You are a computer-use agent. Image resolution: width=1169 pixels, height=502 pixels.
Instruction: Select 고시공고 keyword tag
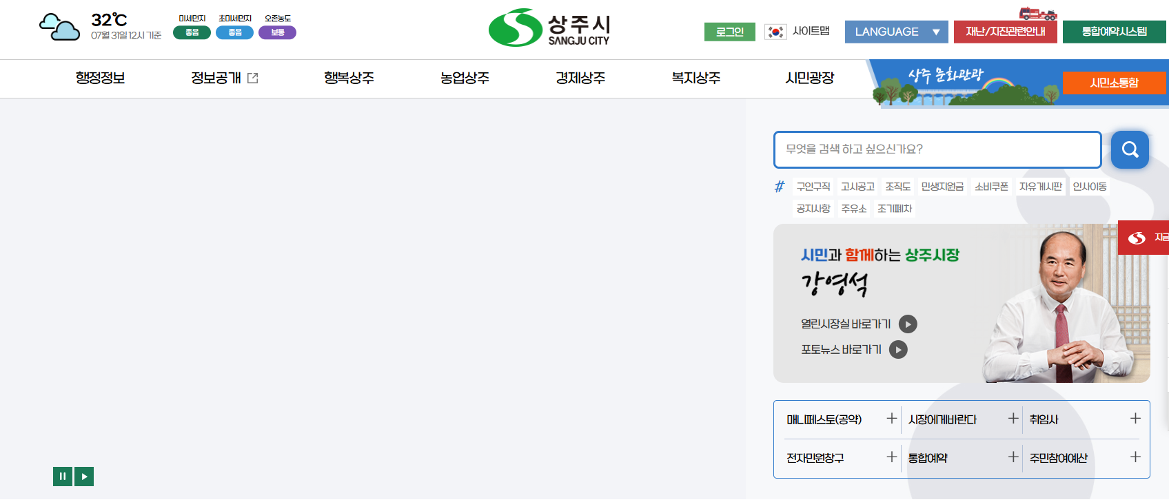[x=857, y=187]
